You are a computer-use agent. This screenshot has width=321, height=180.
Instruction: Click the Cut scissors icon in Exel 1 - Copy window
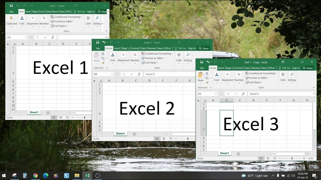pyautogui.click(x=207, y=73)
